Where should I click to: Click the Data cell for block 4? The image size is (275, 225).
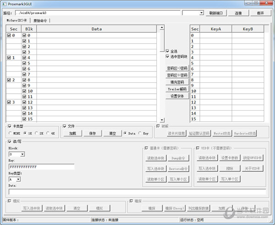click(97, 58)
